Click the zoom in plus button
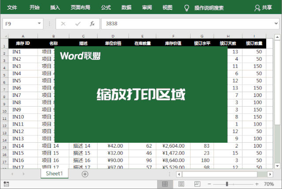Viewport: 282px width, 189px height. pyautogui.click(x=257, y=184)
